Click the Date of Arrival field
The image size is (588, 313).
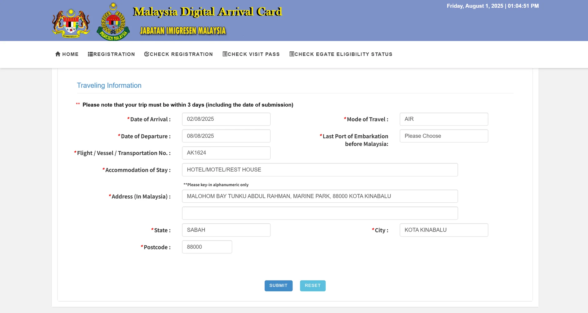(226, 119)
